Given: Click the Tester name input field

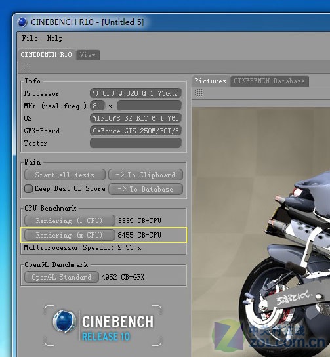Looking at the screenshot, I should click(x=136, y=143).
